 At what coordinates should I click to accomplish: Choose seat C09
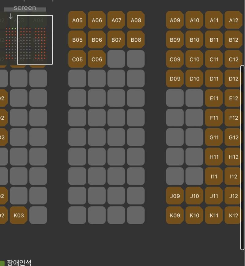(x=175, y=59)
